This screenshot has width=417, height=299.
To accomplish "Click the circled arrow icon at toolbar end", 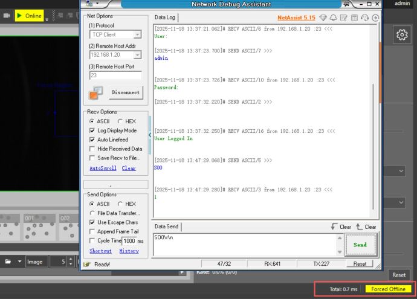I will point(375,18).
